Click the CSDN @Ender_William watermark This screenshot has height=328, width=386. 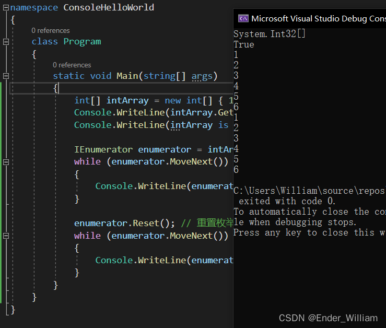328,318
